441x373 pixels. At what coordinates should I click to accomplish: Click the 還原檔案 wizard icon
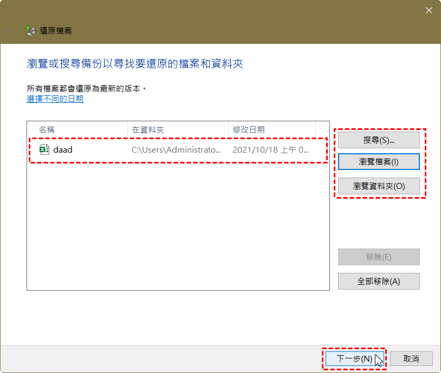coord(31,30)
